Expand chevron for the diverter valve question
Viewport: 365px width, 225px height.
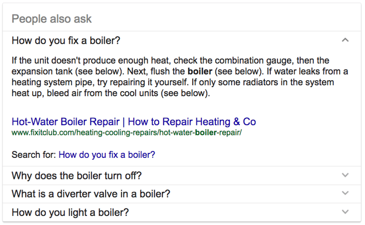345,193
